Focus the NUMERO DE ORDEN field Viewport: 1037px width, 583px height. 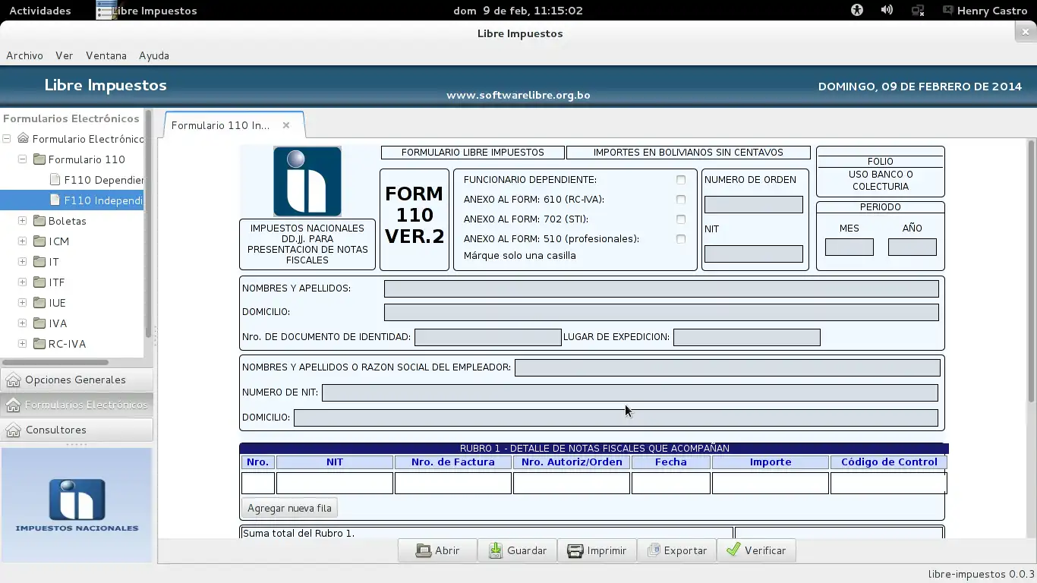[x=753, y=204]
